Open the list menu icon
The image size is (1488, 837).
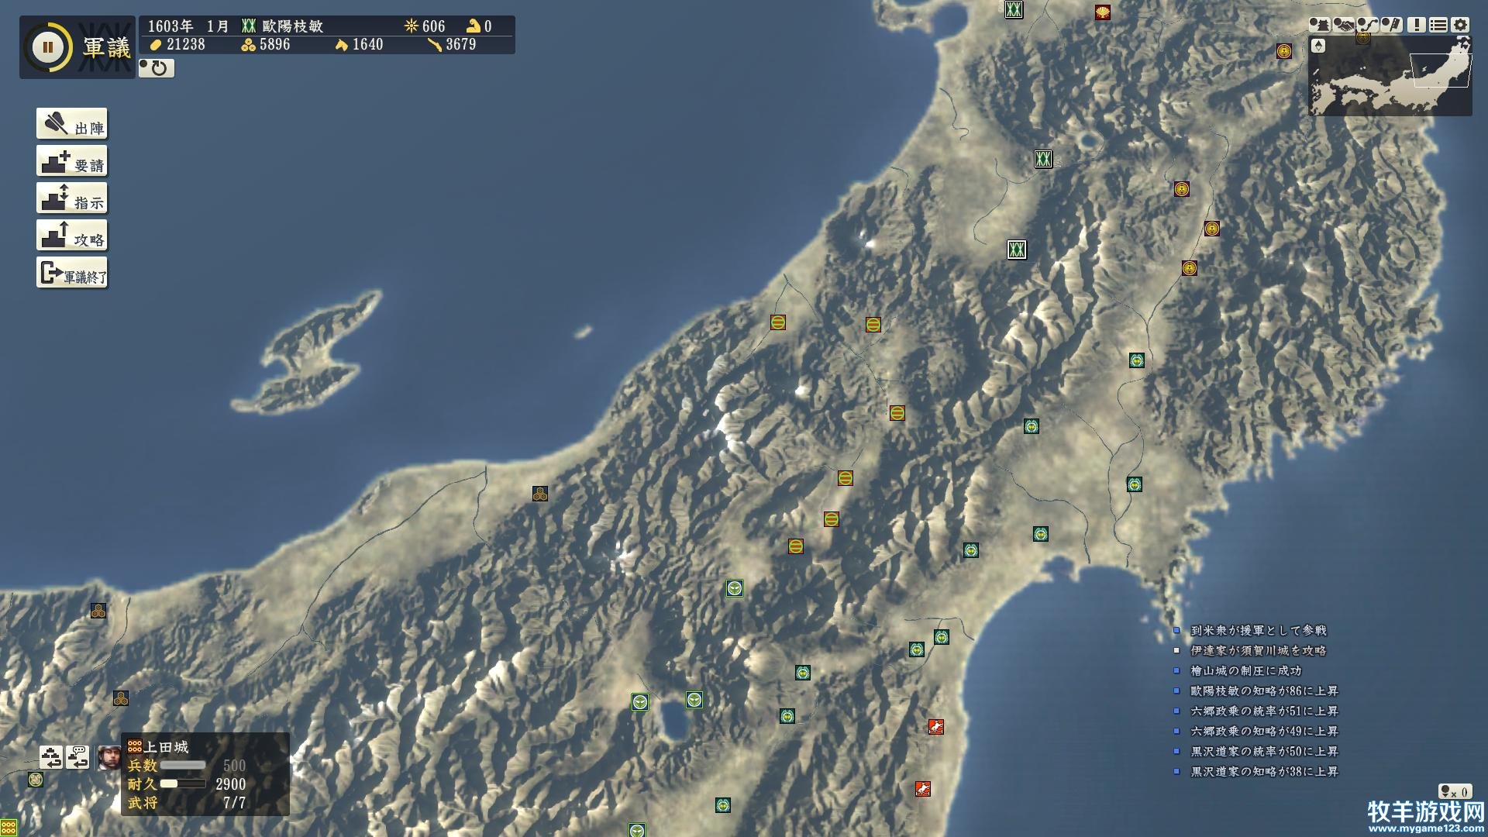[x=1438, y=25]
